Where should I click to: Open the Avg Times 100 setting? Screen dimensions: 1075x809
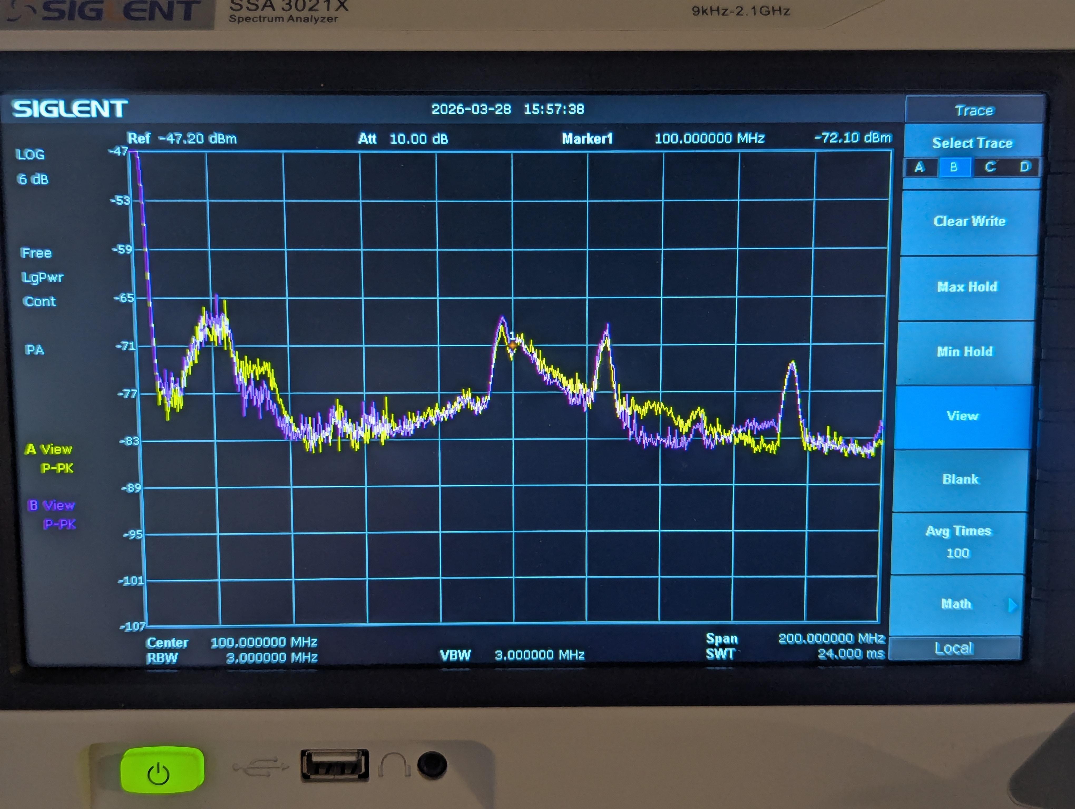[x=958, y=542]
